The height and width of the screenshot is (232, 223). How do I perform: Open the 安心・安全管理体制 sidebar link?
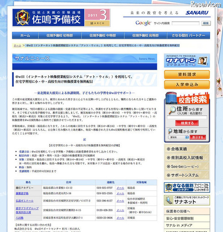click(187, 218)
